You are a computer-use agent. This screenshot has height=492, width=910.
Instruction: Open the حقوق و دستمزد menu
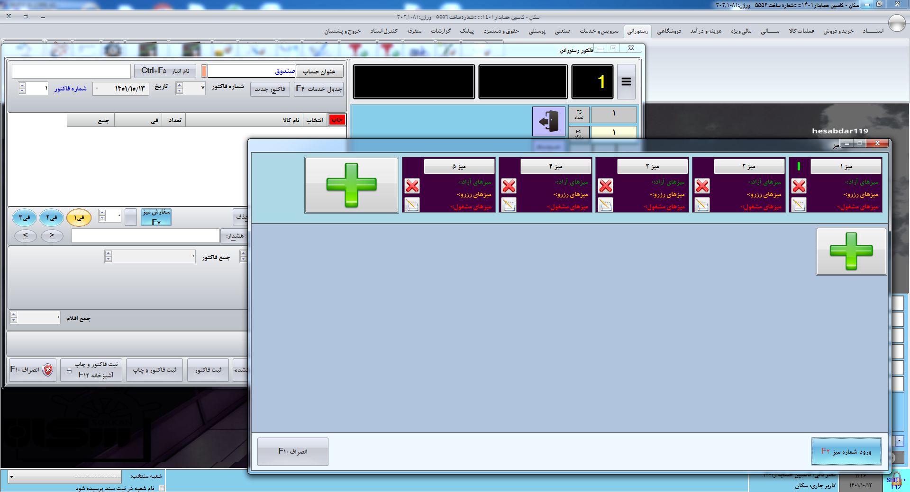pyautogui.click(x=501, y=31)
